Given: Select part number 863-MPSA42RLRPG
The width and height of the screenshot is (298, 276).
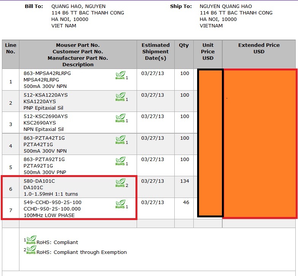Looking at the screenshot, I should 47,73.
